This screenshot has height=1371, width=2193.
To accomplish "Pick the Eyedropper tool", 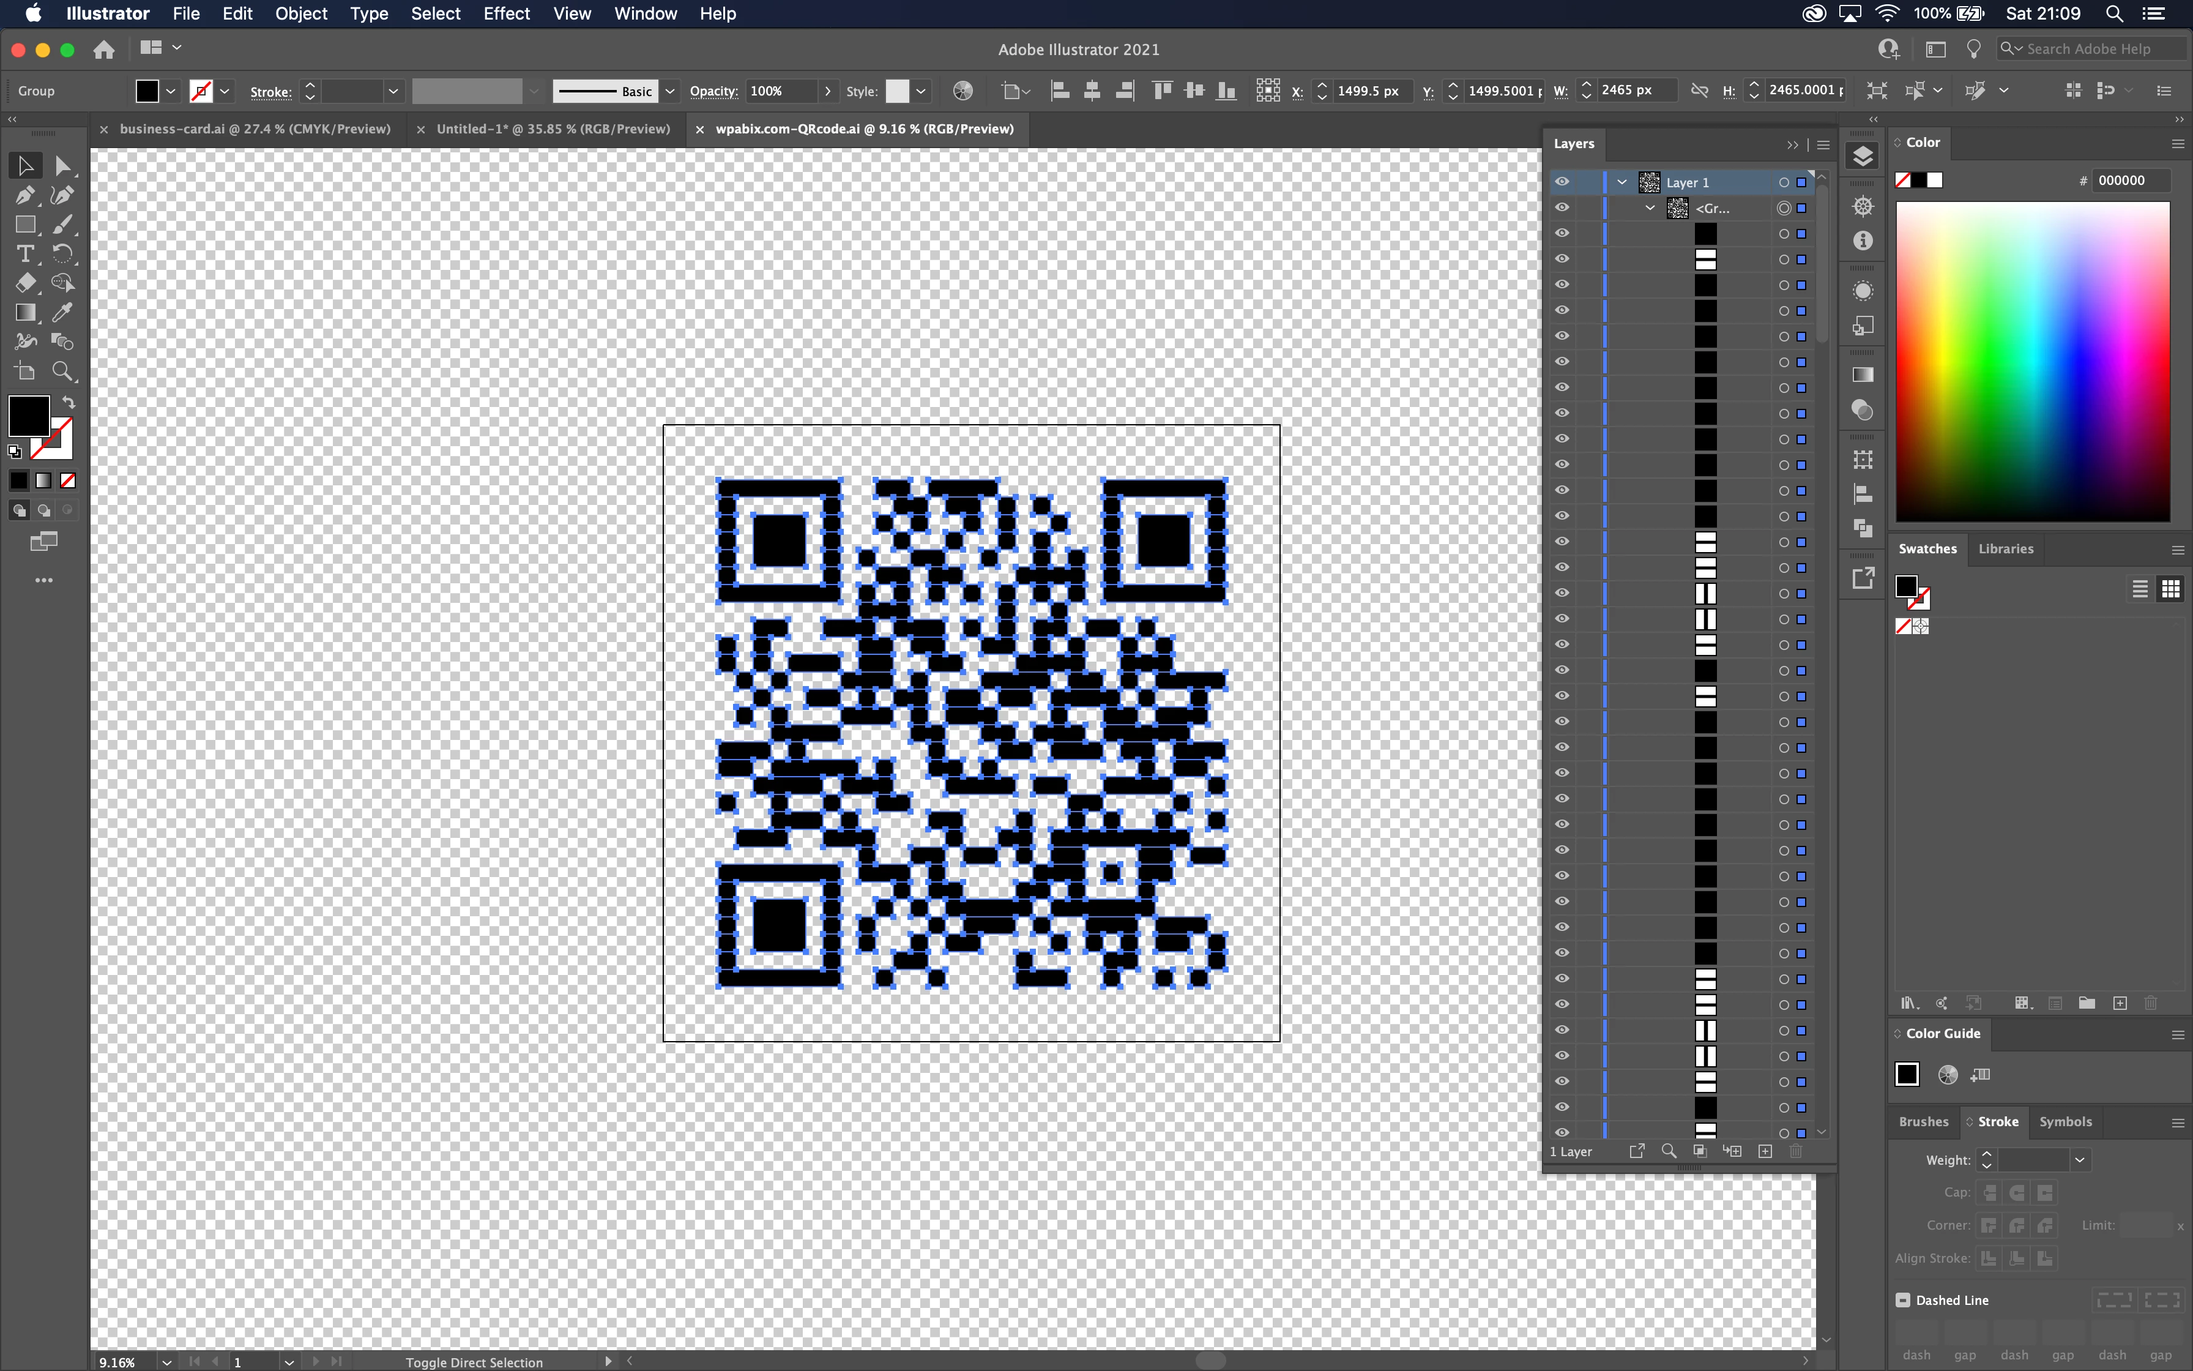I will click(62, 313).
